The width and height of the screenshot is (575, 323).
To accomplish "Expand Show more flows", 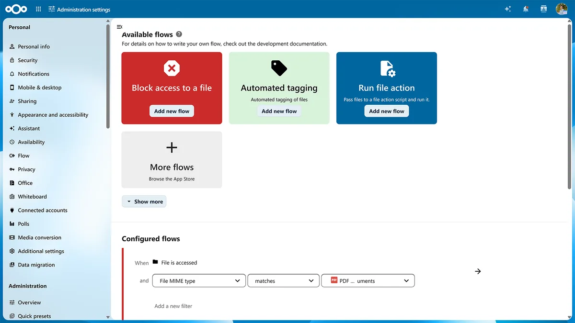I will pyautogui.click(x=144, y=201).
